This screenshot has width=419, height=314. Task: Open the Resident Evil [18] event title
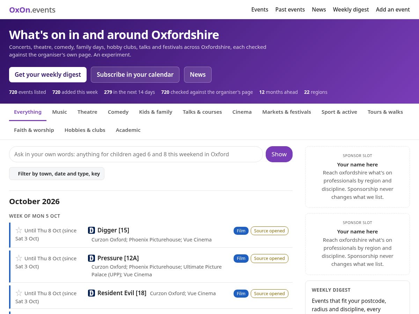click(x=122, y=293)
